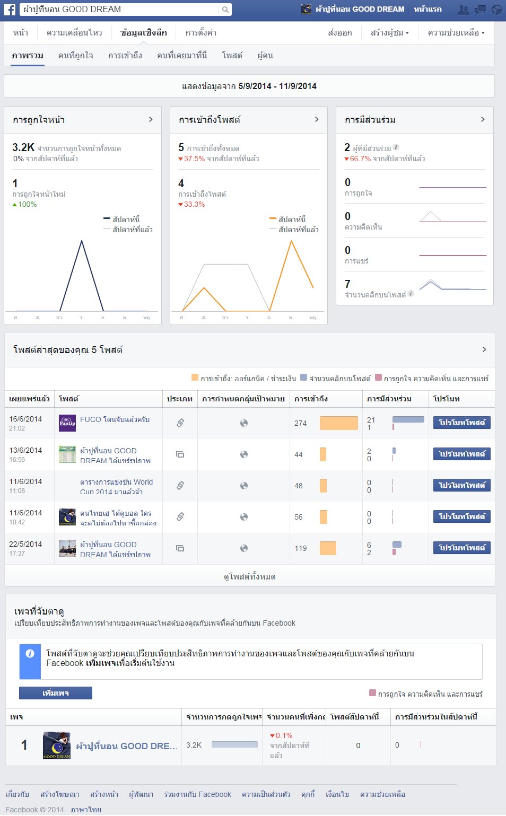Click ความเป็นส่วนตัว footer link
The height and width of the screenshot is (816, 506).
(x=266, y=794)
